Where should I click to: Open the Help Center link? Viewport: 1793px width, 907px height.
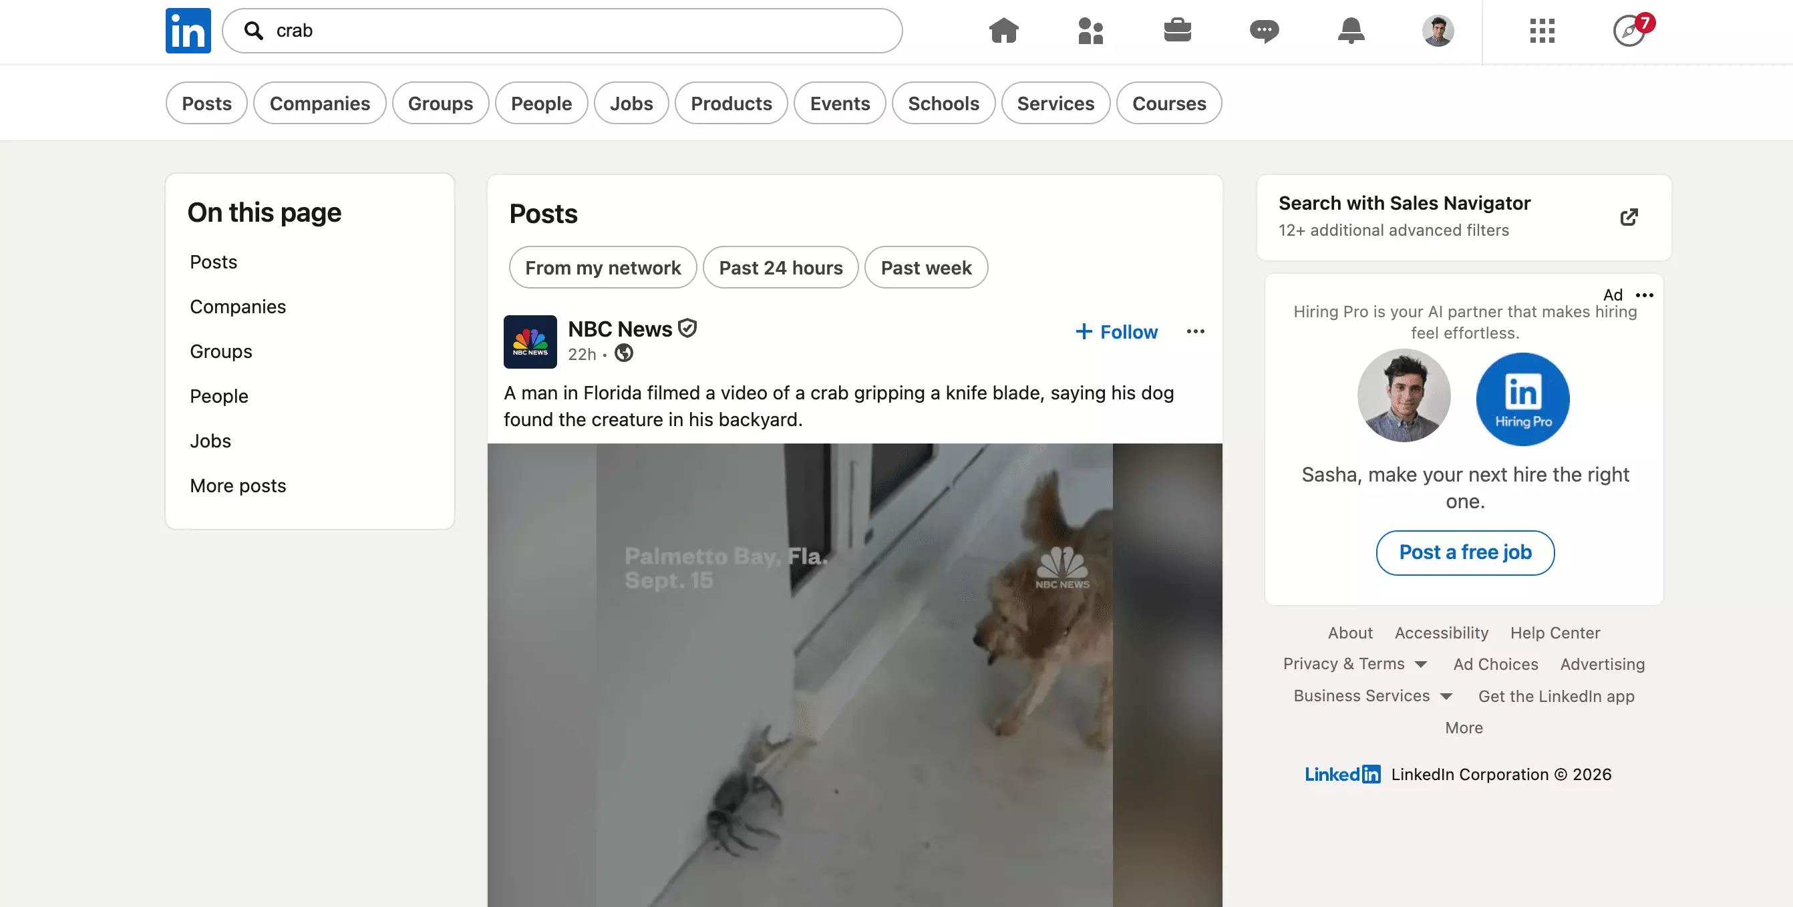[1555, 632]
